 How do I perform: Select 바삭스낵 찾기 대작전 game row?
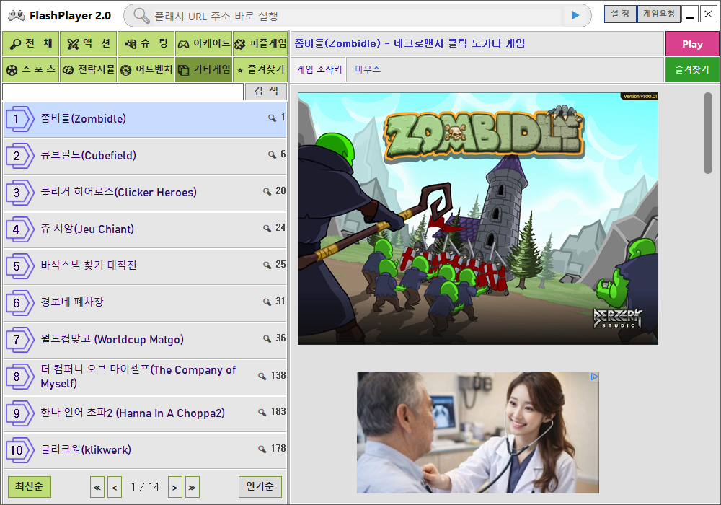coord(145,266)
